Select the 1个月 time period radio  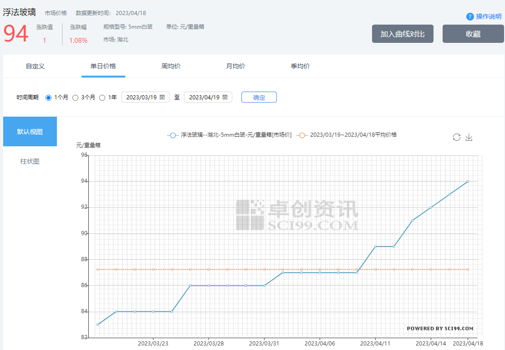pos(49,98)
